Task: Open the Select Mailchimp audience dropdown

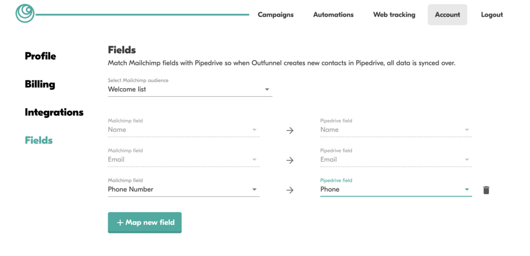Action: click(190, 89)
